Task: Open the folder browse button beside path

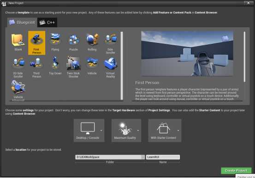Action: coord(143,157)
